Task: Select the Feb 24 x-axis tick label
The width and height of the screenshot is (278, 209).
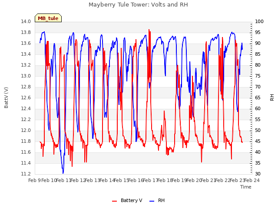Action: [252, 180]
